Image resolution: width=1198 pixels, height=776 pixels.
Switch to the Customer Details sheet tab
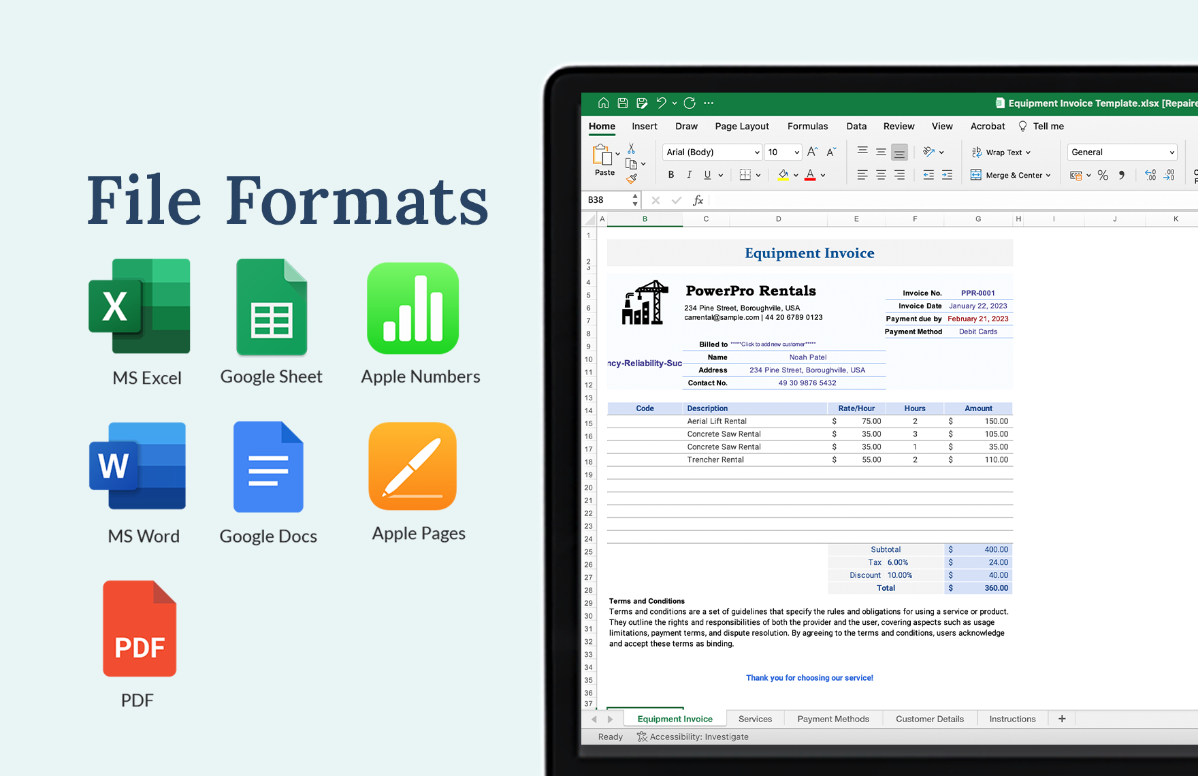coord(930,719)
